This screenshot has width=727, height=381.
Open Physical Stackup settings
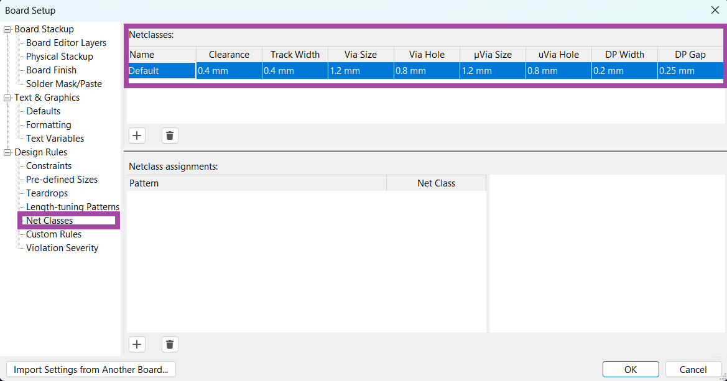click(59, 57)
